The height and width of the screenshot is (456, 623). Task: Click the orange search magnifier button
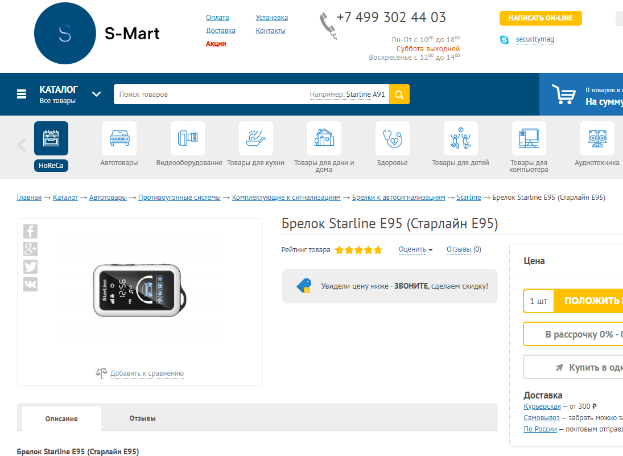399,95
